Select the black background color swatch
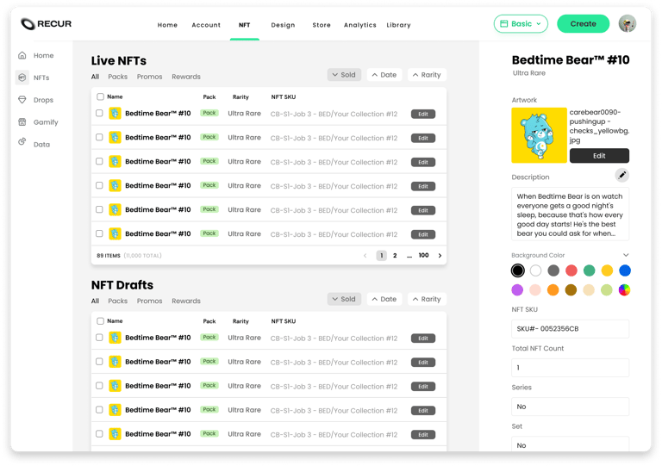Screen dimensions: 662x466 tap(517, 270)
